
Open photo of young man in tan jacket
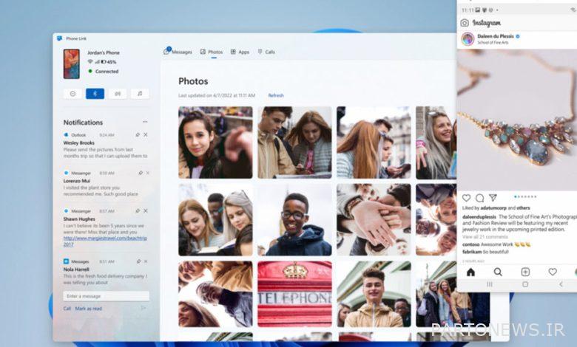374,294
